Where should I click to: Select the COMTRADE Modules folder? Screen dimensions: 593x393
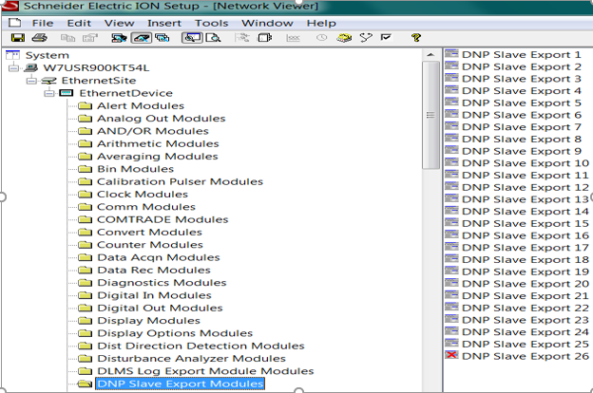pyautogui.click(x=163, y=219)
